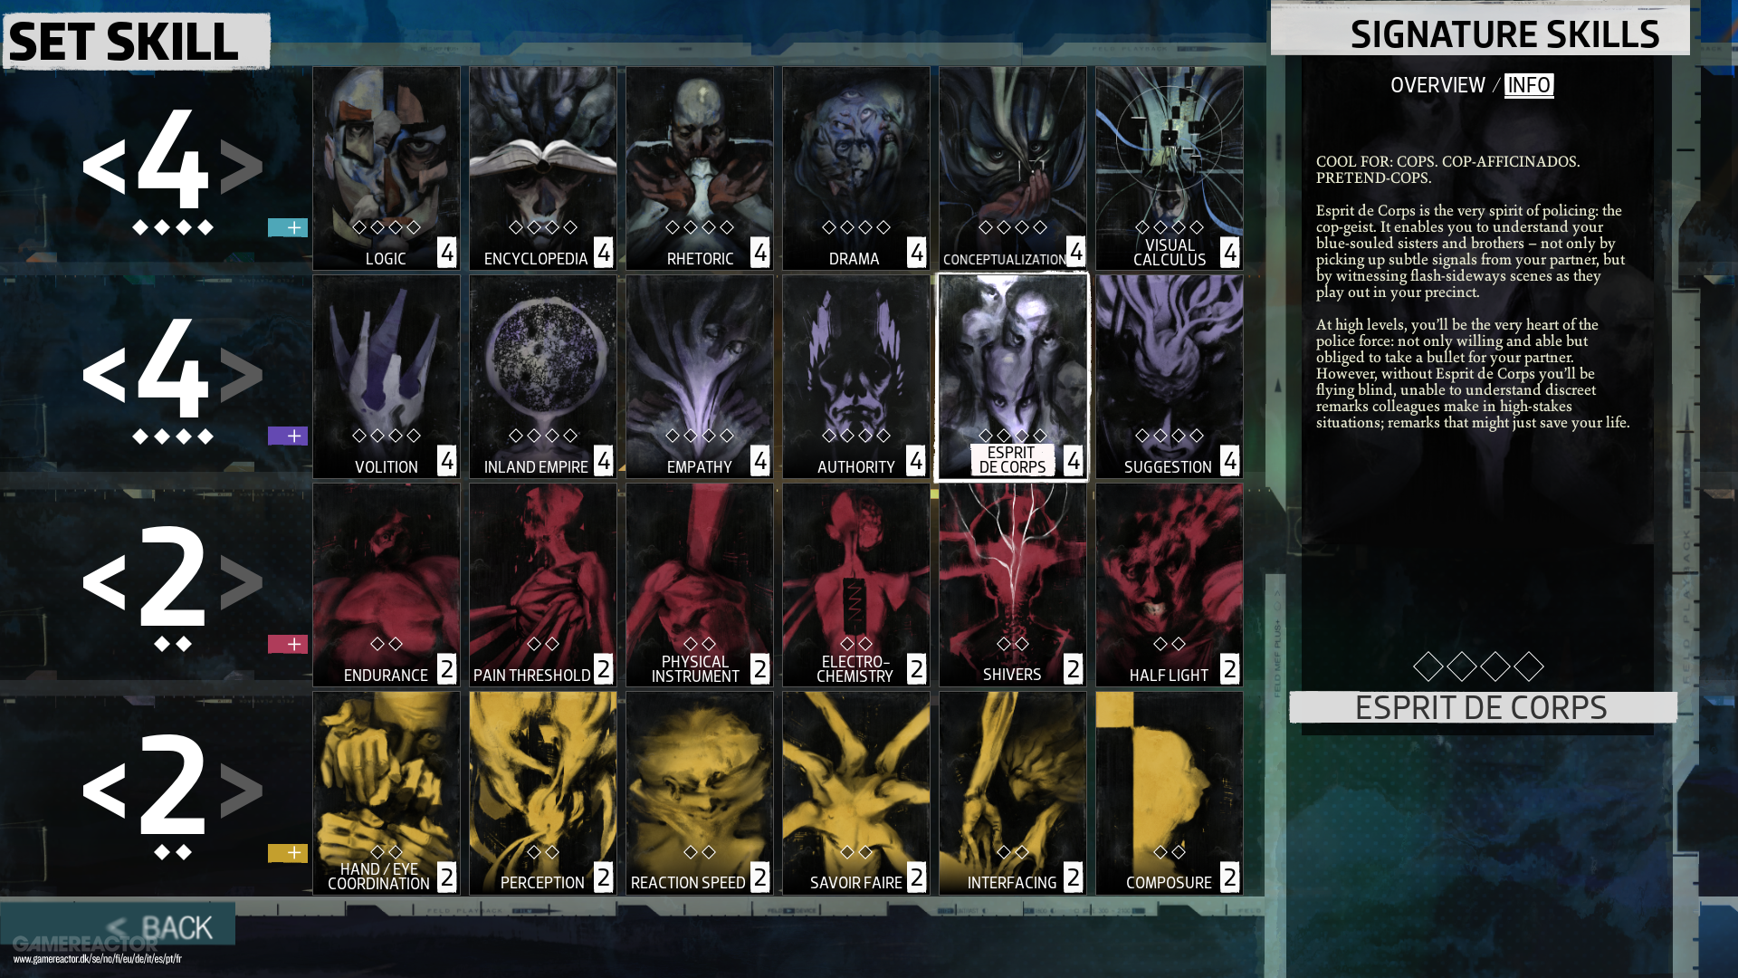Select the Hand / Eye Coordination card
The width and height of the screenshot is (1738, 978).
click(x=387, y=793)
